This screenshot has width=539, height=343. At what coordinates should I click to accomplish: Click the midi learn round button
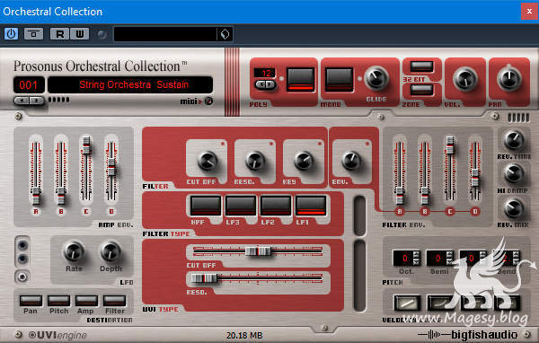click(x=208, y=101)
